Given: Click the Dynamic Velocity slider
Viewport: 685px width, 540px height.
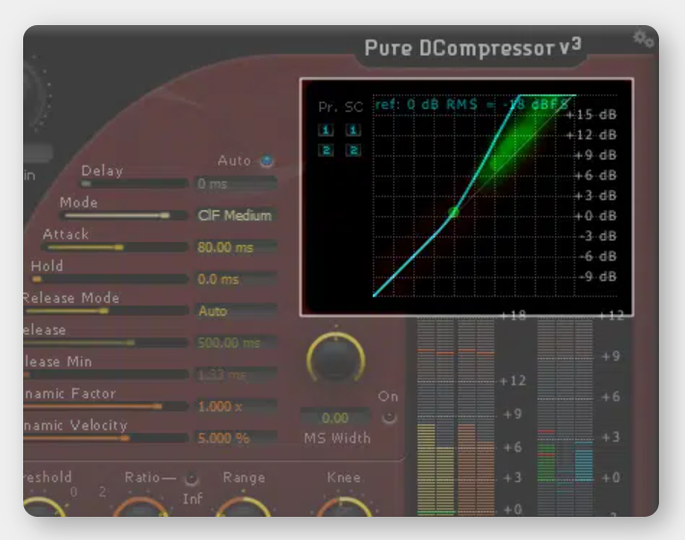Looking at the screenshot, I should 106,438.
